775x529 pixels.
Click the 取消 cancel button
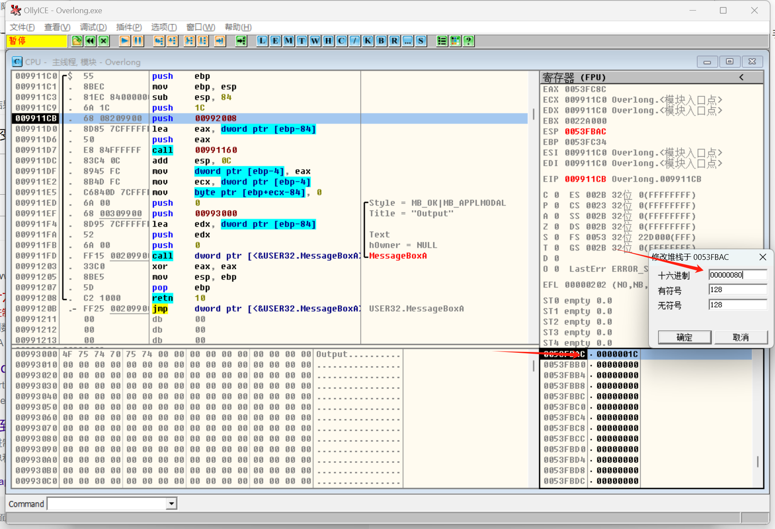pyautogui.click(x=741, y=337)
